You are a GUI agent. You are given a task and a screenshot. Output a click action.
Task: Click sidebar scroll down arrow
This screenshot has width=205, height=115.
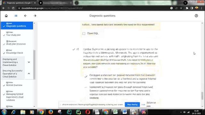(34, 106)
